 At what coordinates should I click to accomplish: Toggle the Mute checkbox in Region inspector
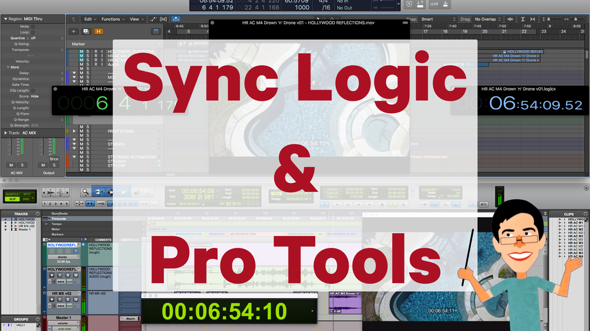point(33,26)
